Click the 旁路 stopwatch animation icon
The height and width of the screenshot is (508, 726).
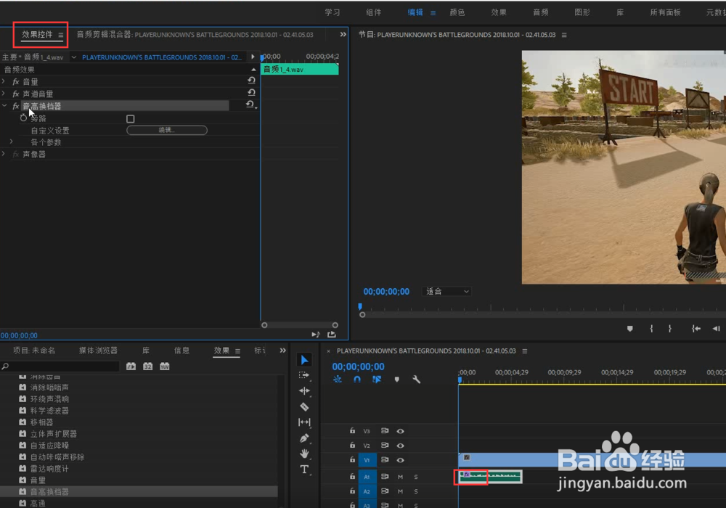(24, 118)
